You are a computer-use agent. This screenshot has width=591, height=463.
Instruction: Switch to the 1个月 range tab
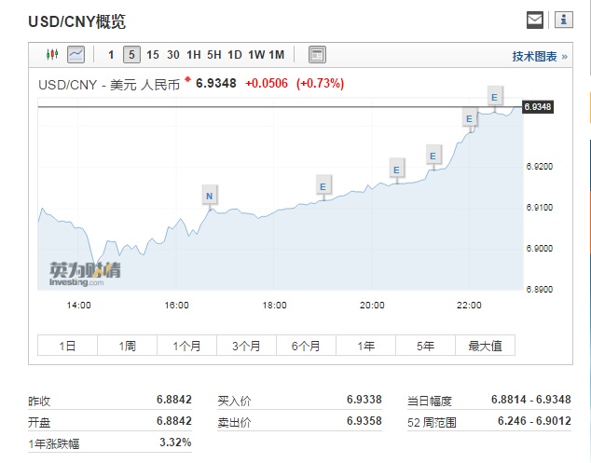tap(186, 346)
